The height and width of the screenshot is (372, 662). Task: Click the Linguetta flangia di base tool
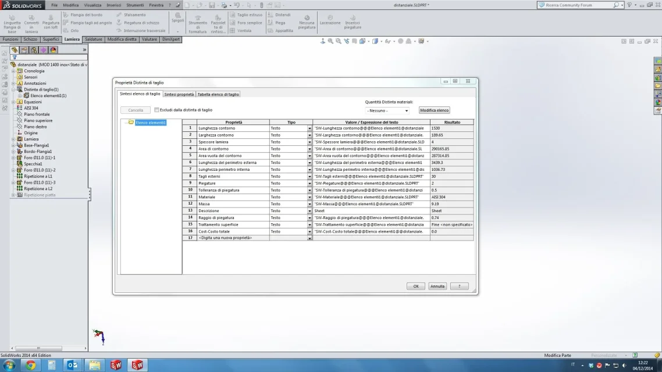[12, 24]
